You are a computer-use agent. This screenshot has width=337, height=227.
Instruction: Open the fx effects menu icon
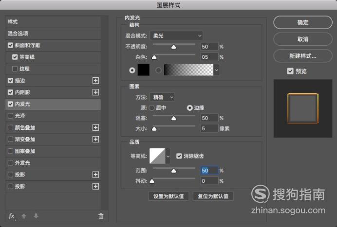coord(12,216)
